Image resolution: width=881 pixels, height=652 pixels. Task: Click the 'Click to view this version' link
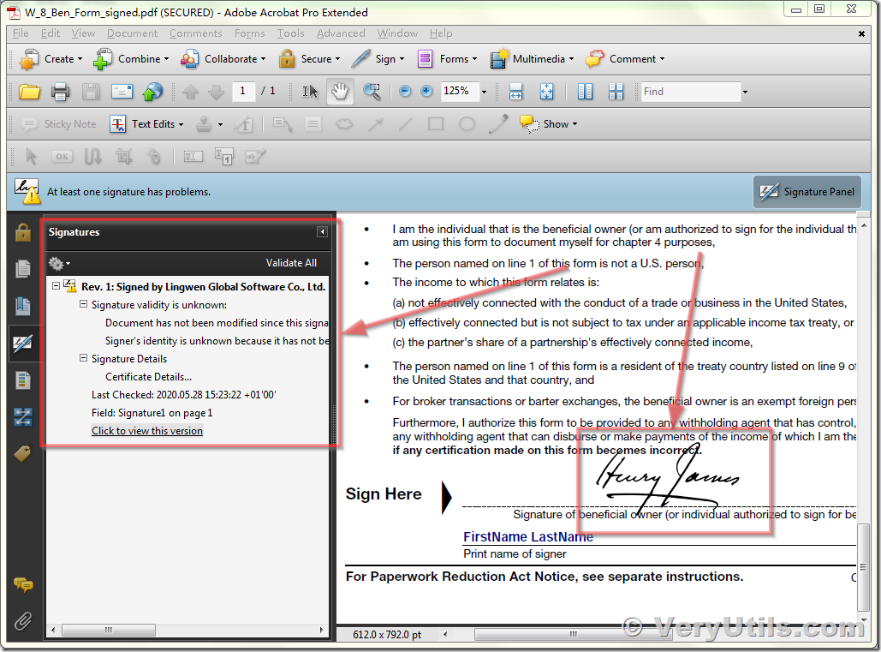[x=147, y=431]
